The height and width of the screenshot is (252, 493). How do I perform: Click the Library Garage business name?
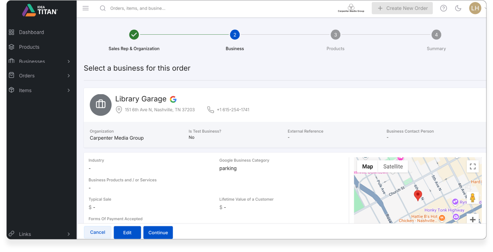coord(141,99)
